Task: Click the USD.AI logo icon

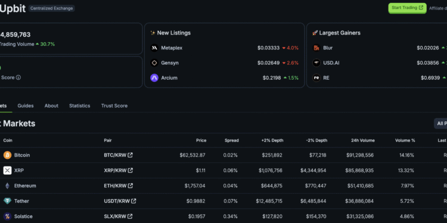Action: 316,63
